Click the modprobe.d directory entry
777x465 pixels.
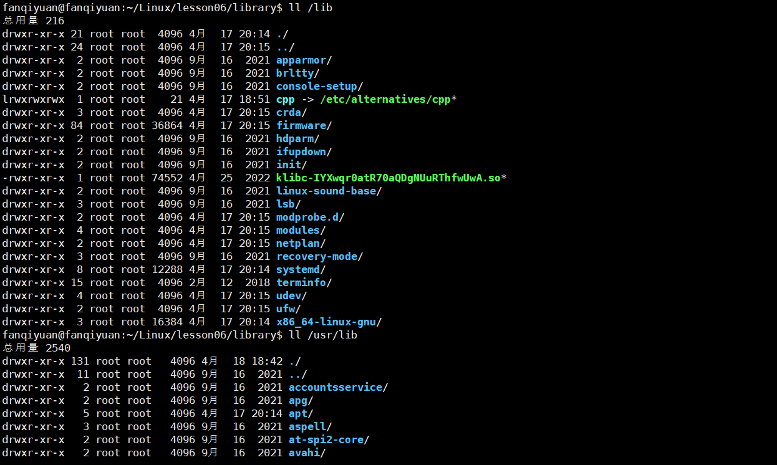(x=307, y=218)
